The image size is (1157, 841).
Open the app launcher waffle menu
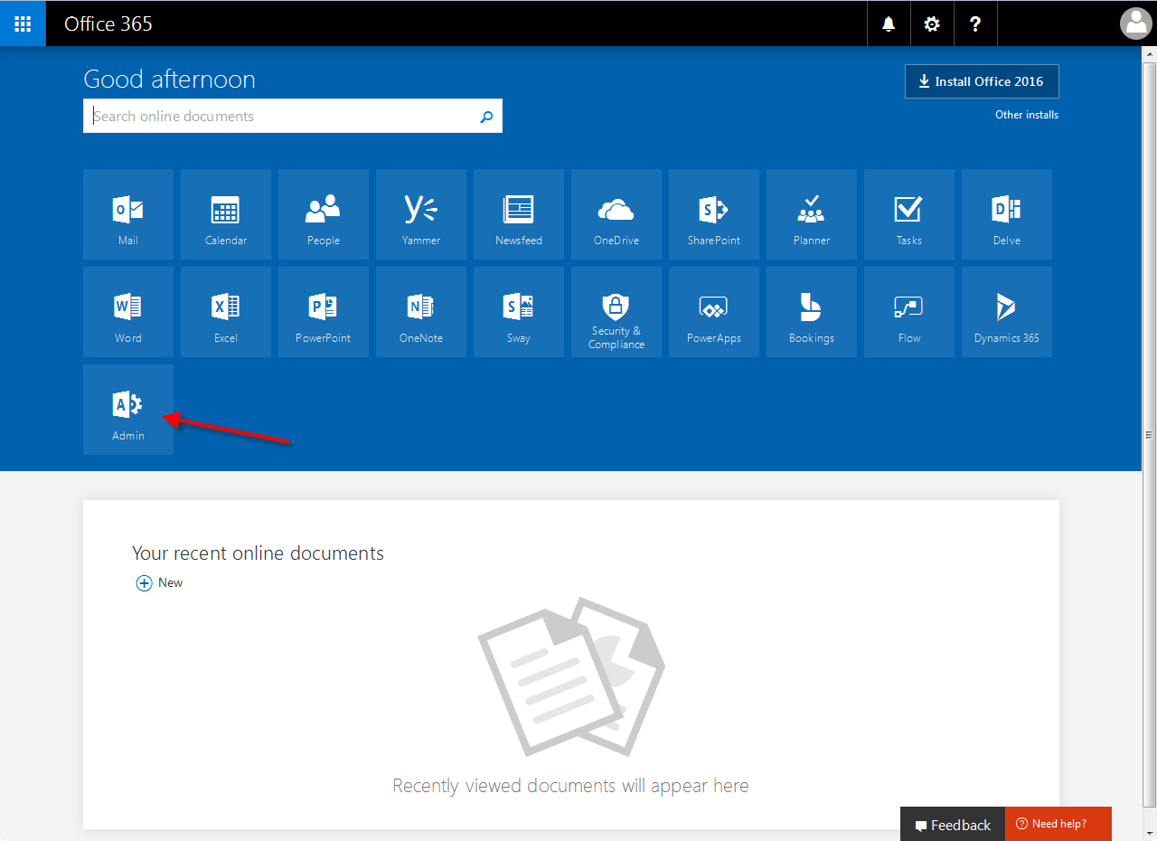(x=23, y=24)
